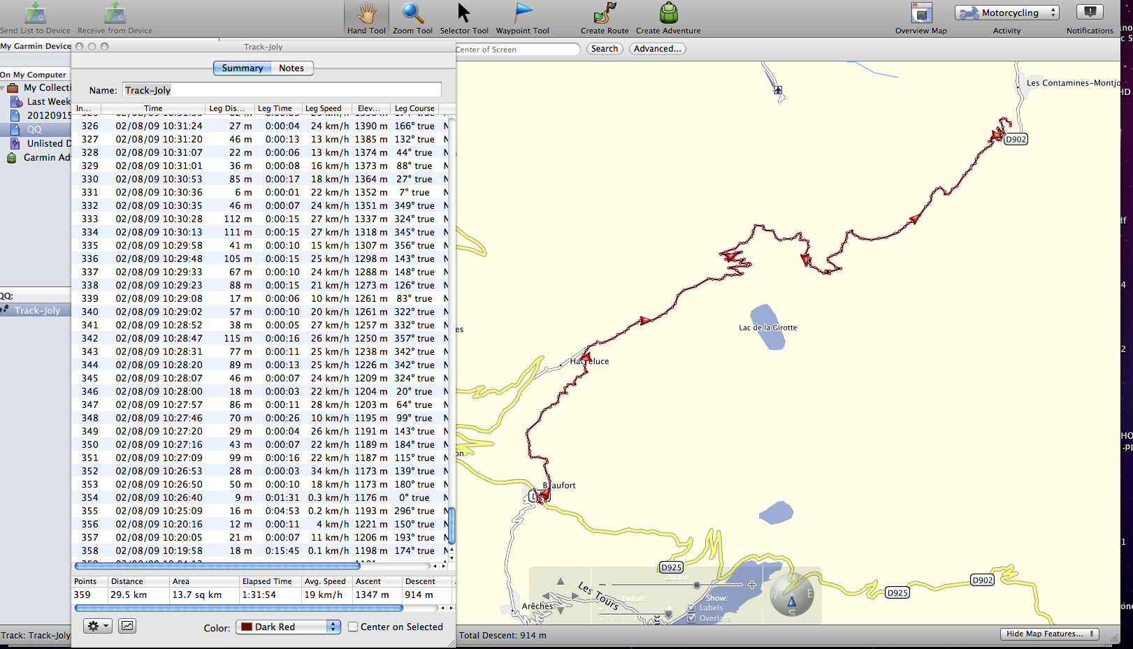Click the D902 road label near track end
The height and width of the screenshot is (649, 1133).
point(1016,139)
